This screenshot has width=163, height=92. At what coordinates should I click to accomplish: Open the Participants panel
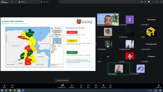tap(72, 86)
